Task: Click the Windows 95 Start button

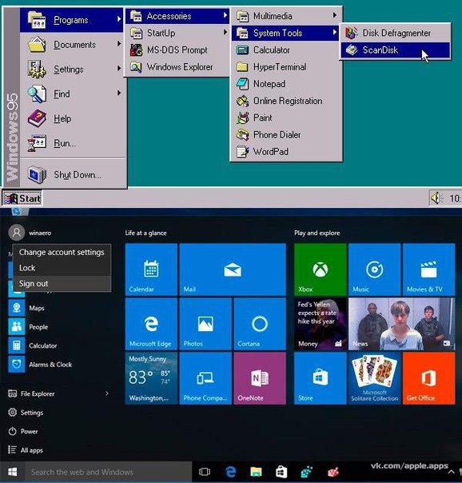Action: click(22, 198)
